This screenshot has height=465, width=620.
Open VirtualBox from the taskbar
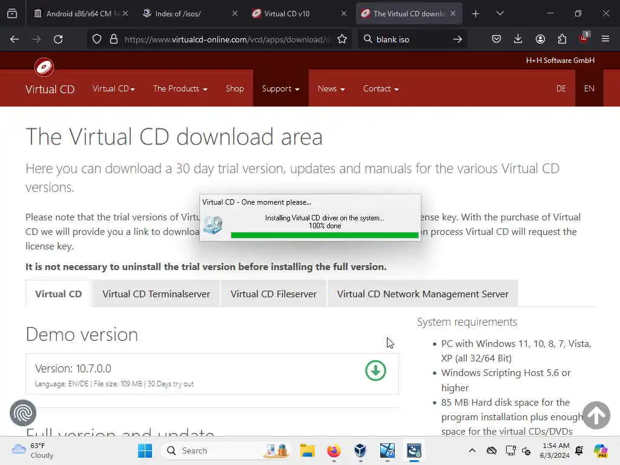(x=360, y=450)
